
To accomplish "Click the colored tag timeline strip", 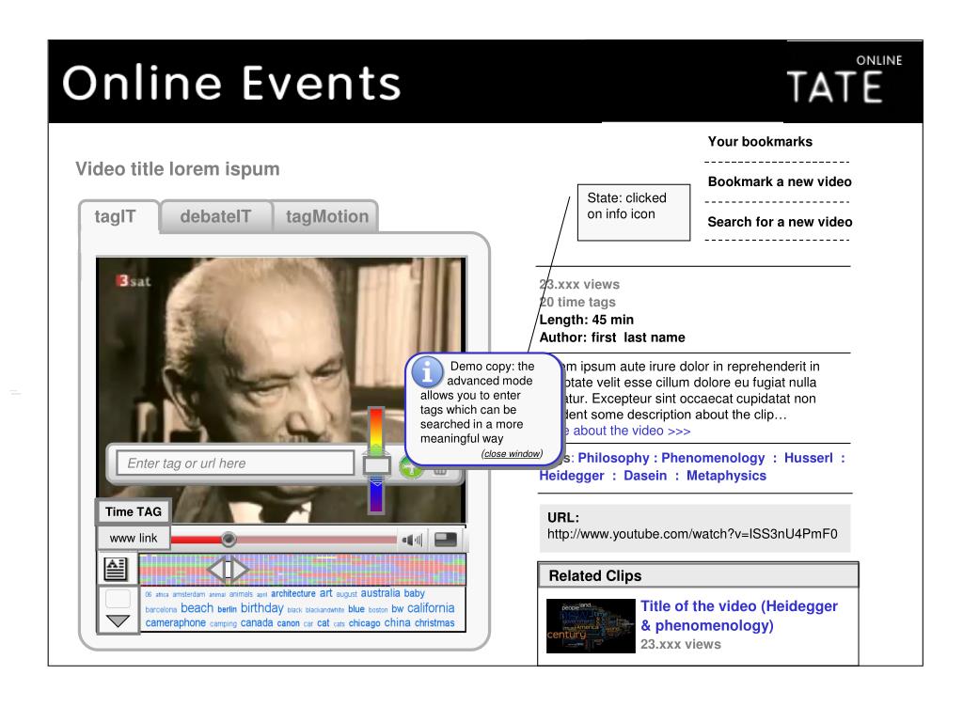I will [x=303, y=569].
